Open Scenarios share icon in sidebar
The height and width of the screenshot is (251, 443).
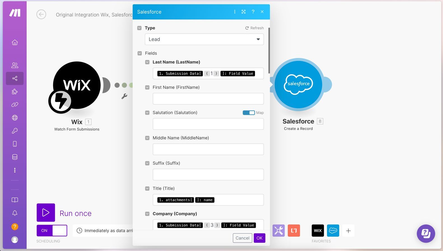15,78
